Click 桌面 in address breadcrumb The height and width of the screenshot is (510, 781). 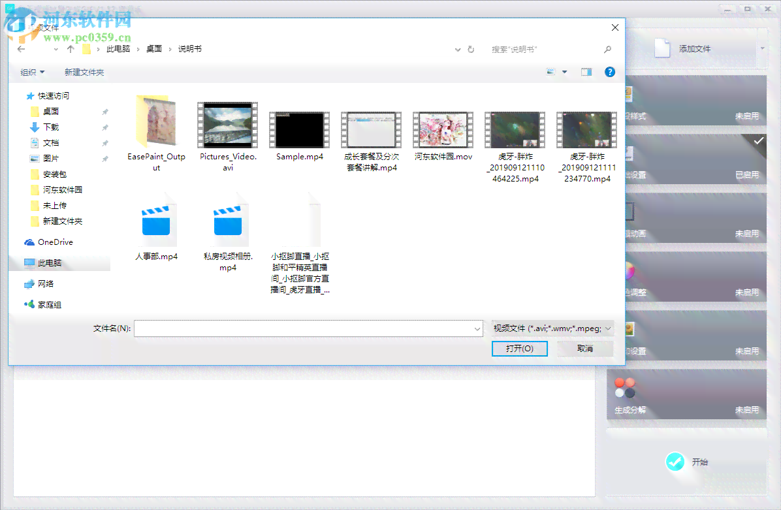click(x=154, y=49)
